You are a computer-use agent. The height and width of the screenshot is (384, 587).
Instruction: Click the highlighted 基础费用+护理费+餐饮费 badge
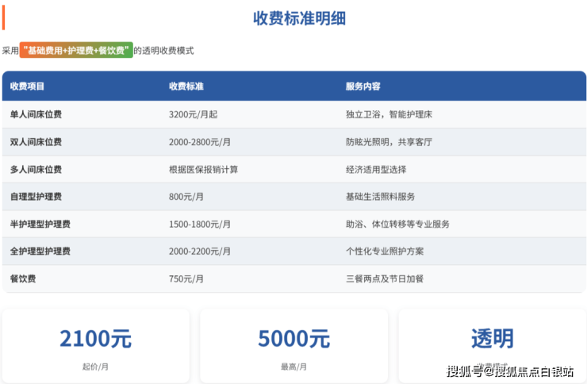(76, 50)
